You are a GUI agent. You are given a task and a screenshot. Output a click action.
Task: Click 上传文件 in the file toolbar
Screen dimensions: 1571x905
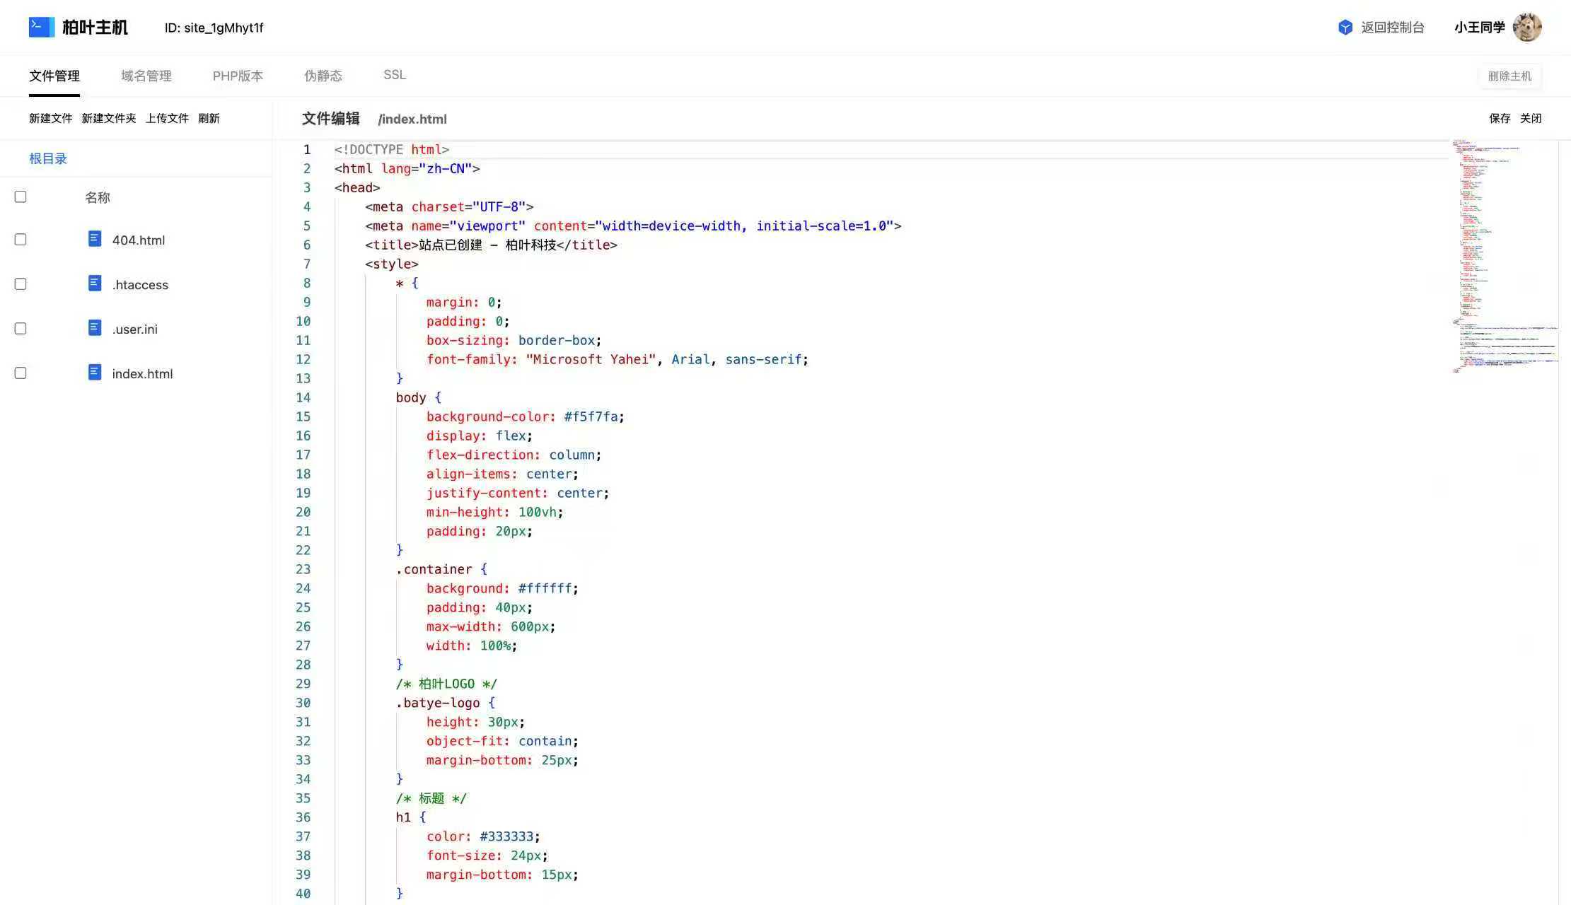pyautogui.click(x=167, y=118)
